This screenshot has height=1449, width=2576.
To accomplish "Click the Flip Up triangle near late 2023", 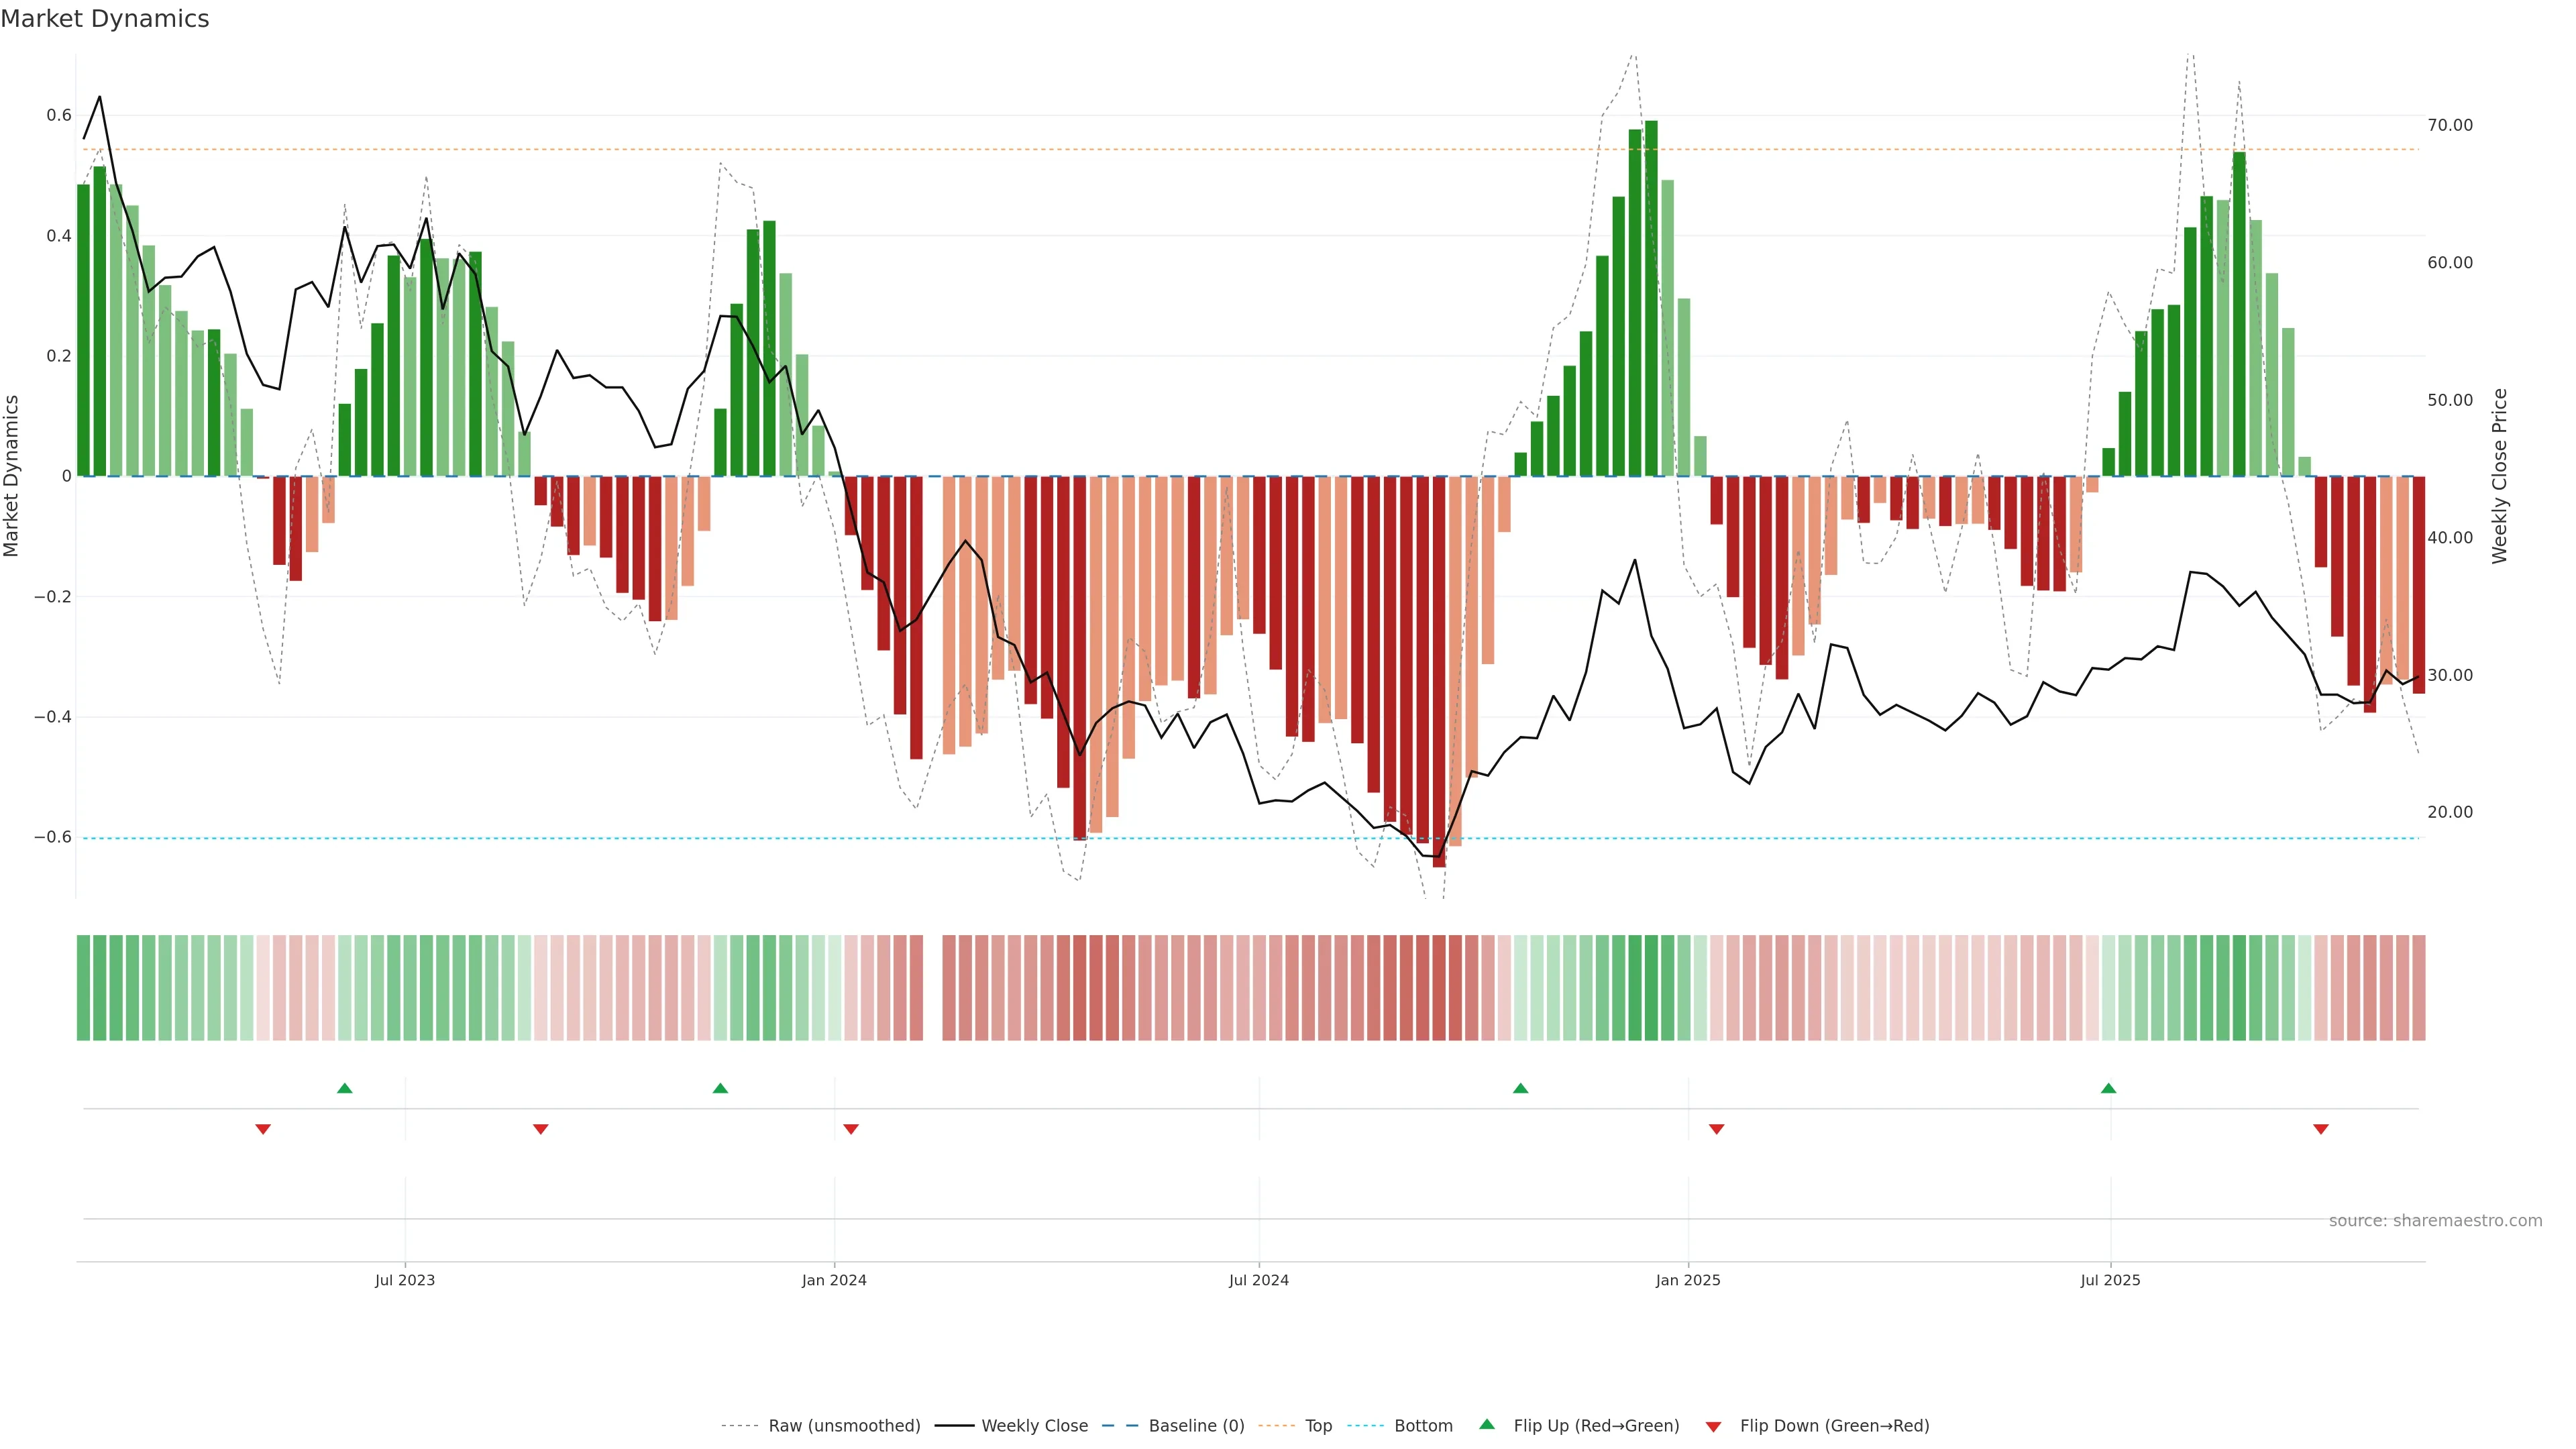I will [720, 1088].
